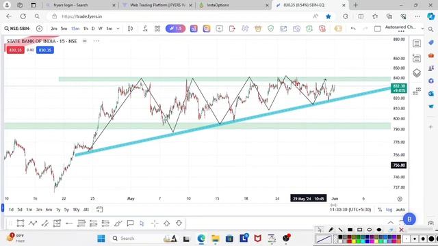Viewport: 438px width, 246px height.
Task: Set range to 10y
Action: (x=76, y=210)
